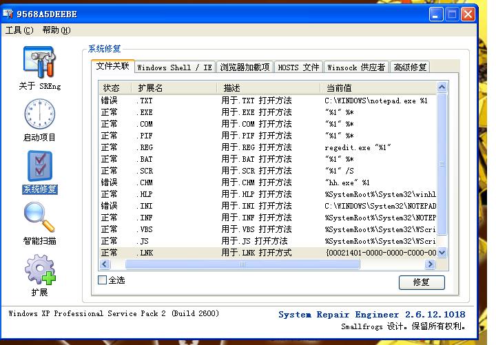Toggle the 全选 checkbox
This screenshot has width=496, height=345.
[102, 280]
